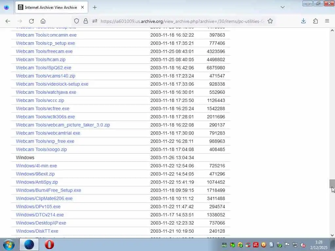Click Webcam Tools/webcamtrial.exe
The width and height of the screenshot is (335, 251).
coord(48,133)
